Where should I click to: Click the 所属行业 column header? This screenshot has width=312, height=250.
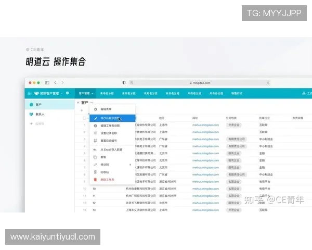click(265, 118)
